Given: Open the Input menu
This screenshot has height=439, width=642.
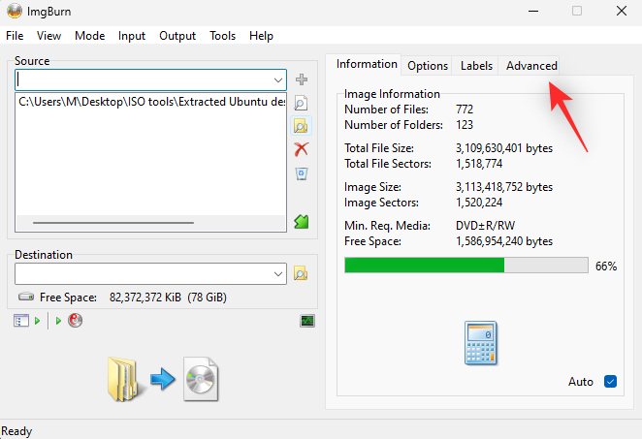Looking at the screenshot, I should coord(132,36).
